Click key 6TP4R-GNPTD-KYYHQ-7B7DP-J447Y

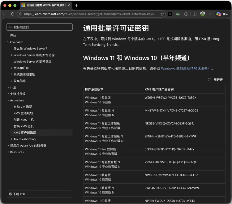[170, 149]
